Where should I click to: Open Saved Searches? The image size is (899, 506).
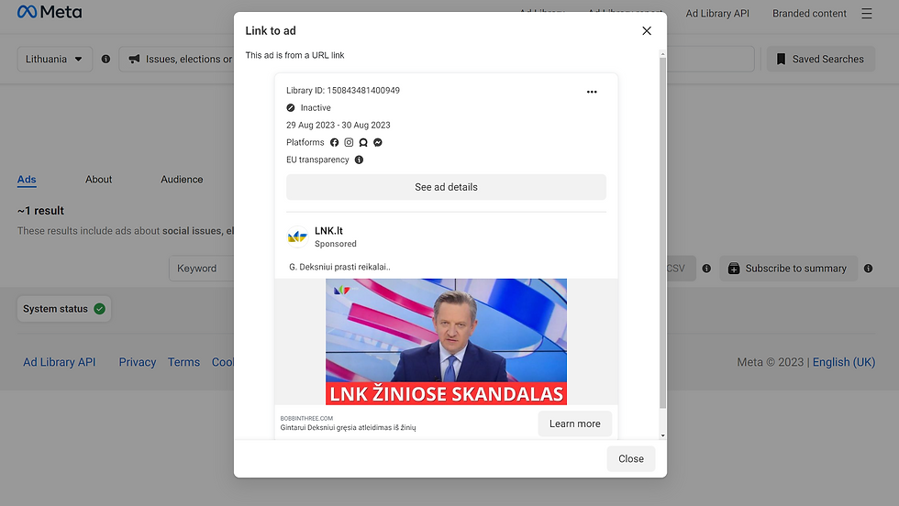(820, 59)
